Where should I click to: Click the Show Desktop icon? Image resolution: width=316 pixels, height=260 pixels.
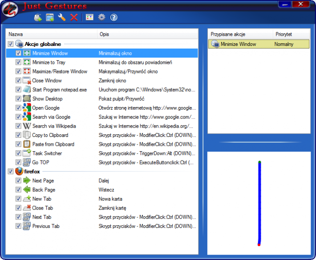point(27,99)
